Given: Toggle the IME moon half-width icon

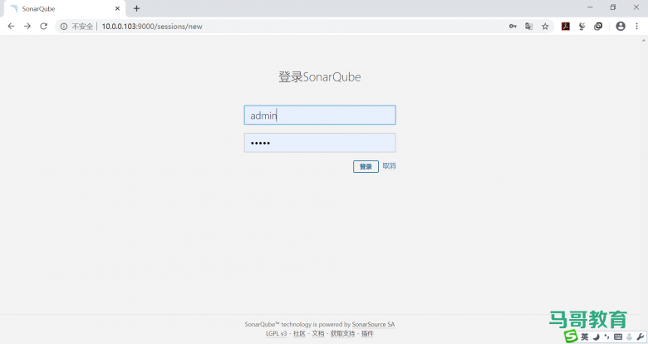Looking at the screenshot, I should (596, 337).
